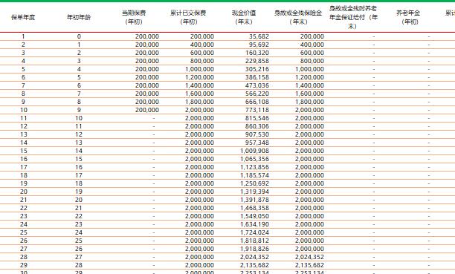Click death benefit cell 2,024,352
The height and width of the screenshot is (274, 455).
tap(309, 257)
